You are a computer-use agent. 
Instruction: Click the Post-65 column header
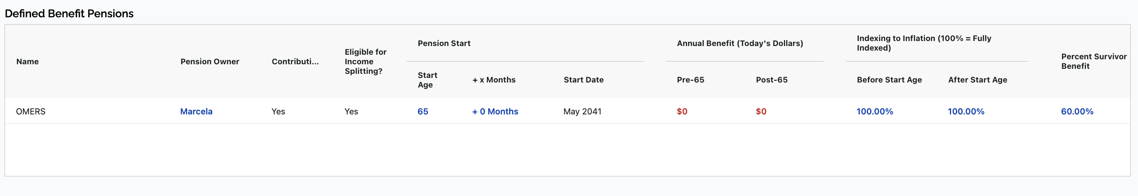click(772, 80)
